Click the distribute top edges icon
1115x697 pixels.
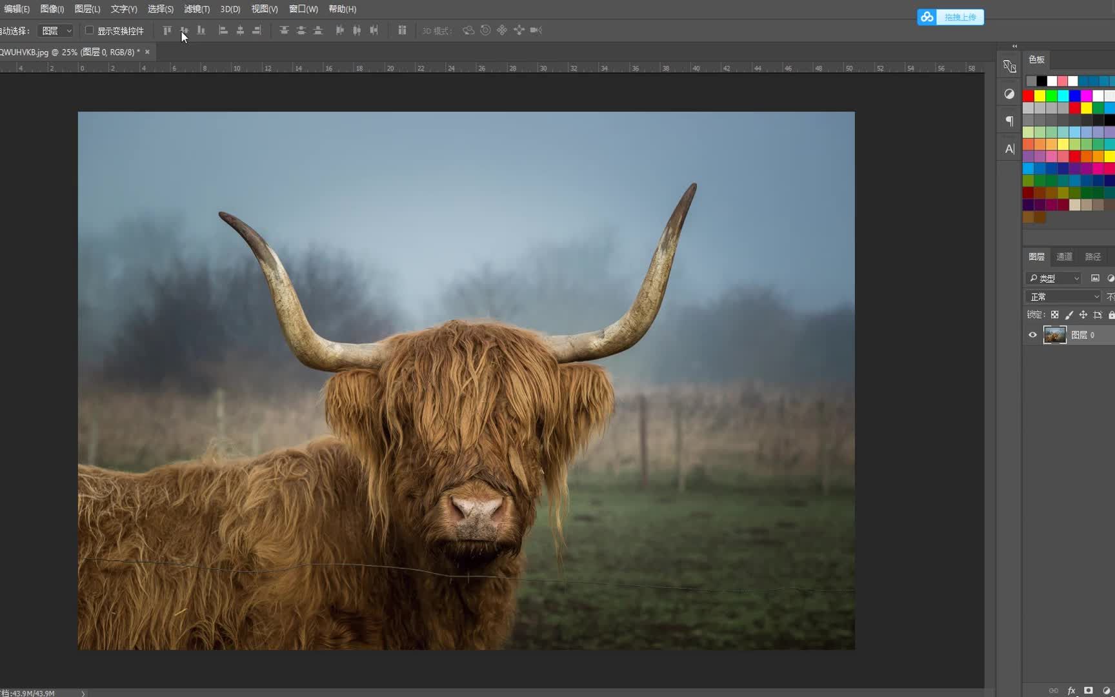[284, 30]
